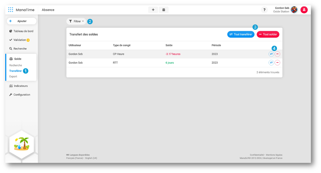Click the Tout transférer button
The width and height of the screenshot is (321, 173).
[241, 34]
